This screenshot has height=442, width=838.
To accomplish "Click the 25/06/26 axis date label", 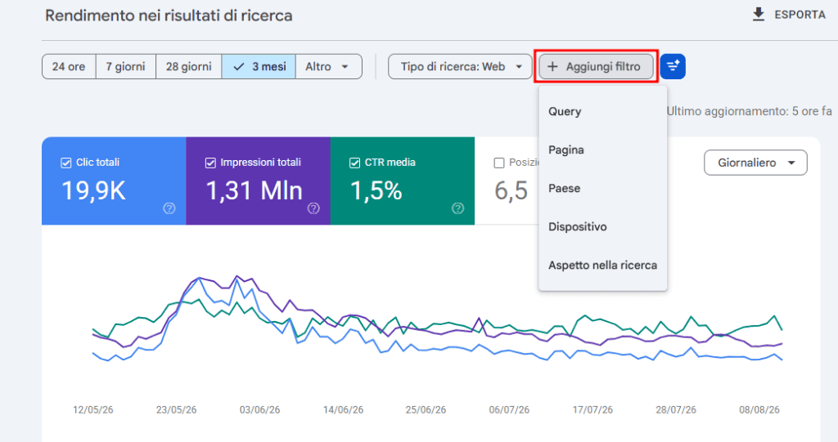I will coord(426,410).
